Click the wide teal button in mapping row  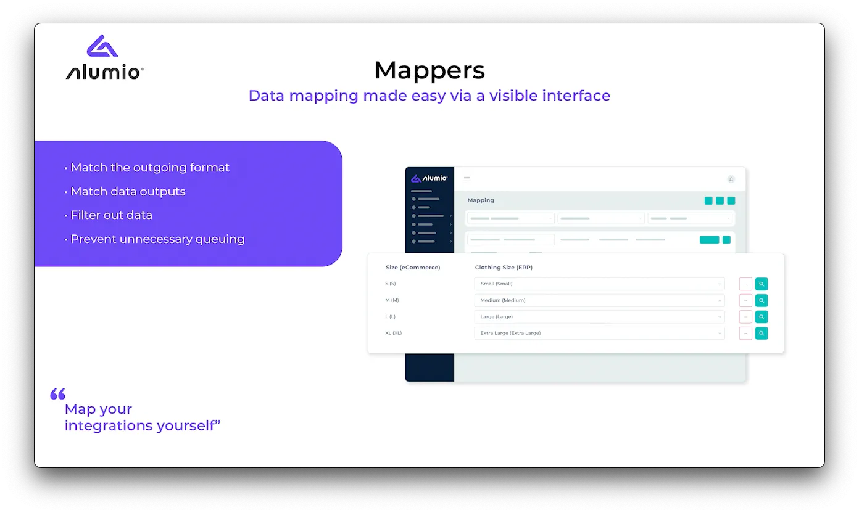tap(710, 240)
